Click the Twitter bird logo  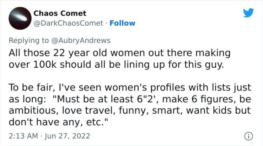248,13
